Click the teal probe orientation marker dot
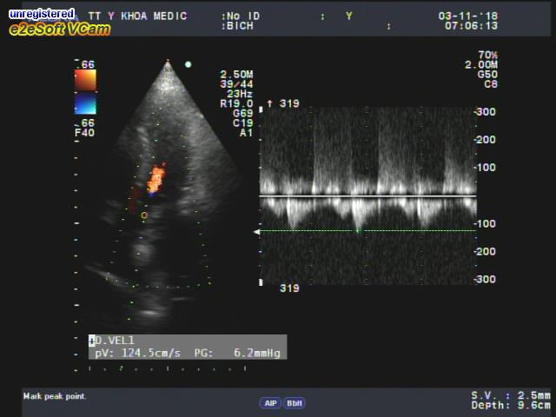The image size is (556, 417). 188,64
